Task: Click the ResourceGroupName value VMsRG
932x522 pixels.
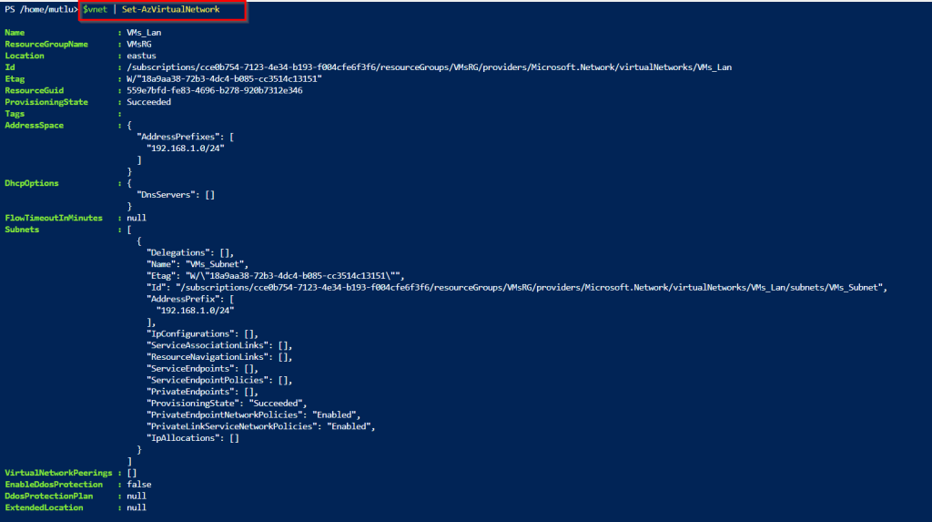Action: tap(139, 44)
